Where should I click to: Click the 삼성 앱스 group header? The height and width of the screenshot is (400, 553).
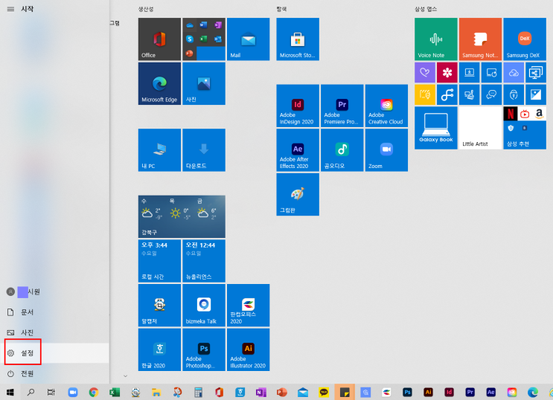(x=426, y=9)
